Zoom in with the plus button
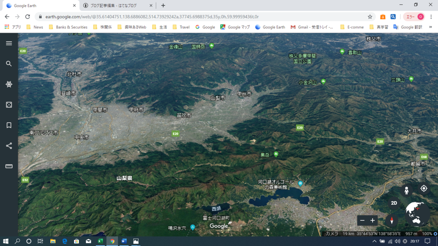Screen dimensions: 438x246 373,220
